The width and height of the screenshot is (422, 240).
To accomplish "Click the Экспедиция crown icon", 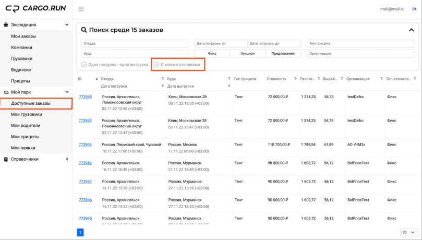I will (6, 25).
